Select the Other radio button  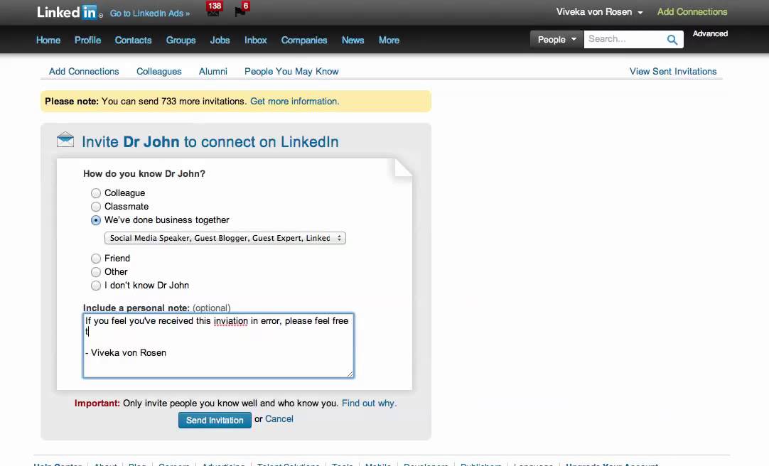(x=96, y=272)
